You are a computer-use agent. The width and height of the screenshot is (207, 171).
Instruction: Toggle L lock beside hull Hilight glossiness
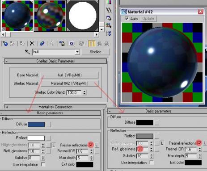coord(54,145)
